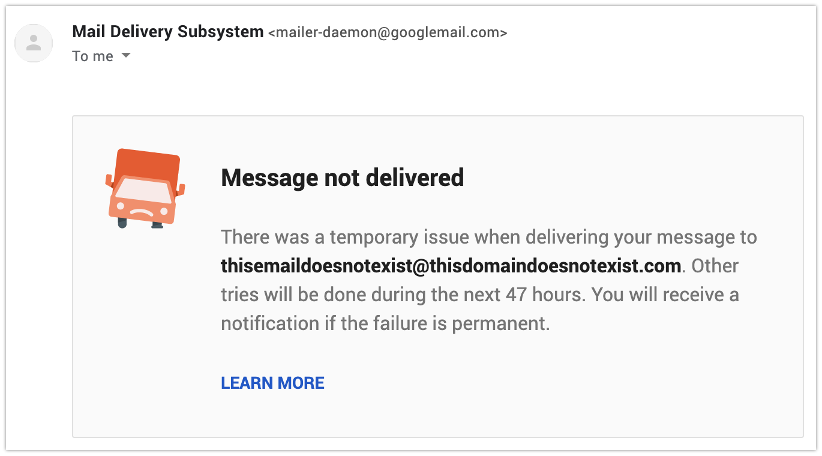
Task: Expand recipient details arrow beside "To me"
Action: pos(125,56)
